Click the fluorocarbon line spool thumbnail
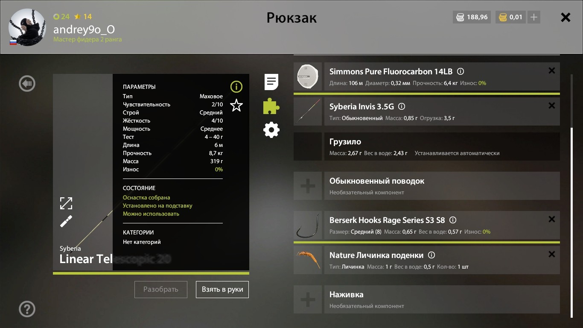 (308, 76)
